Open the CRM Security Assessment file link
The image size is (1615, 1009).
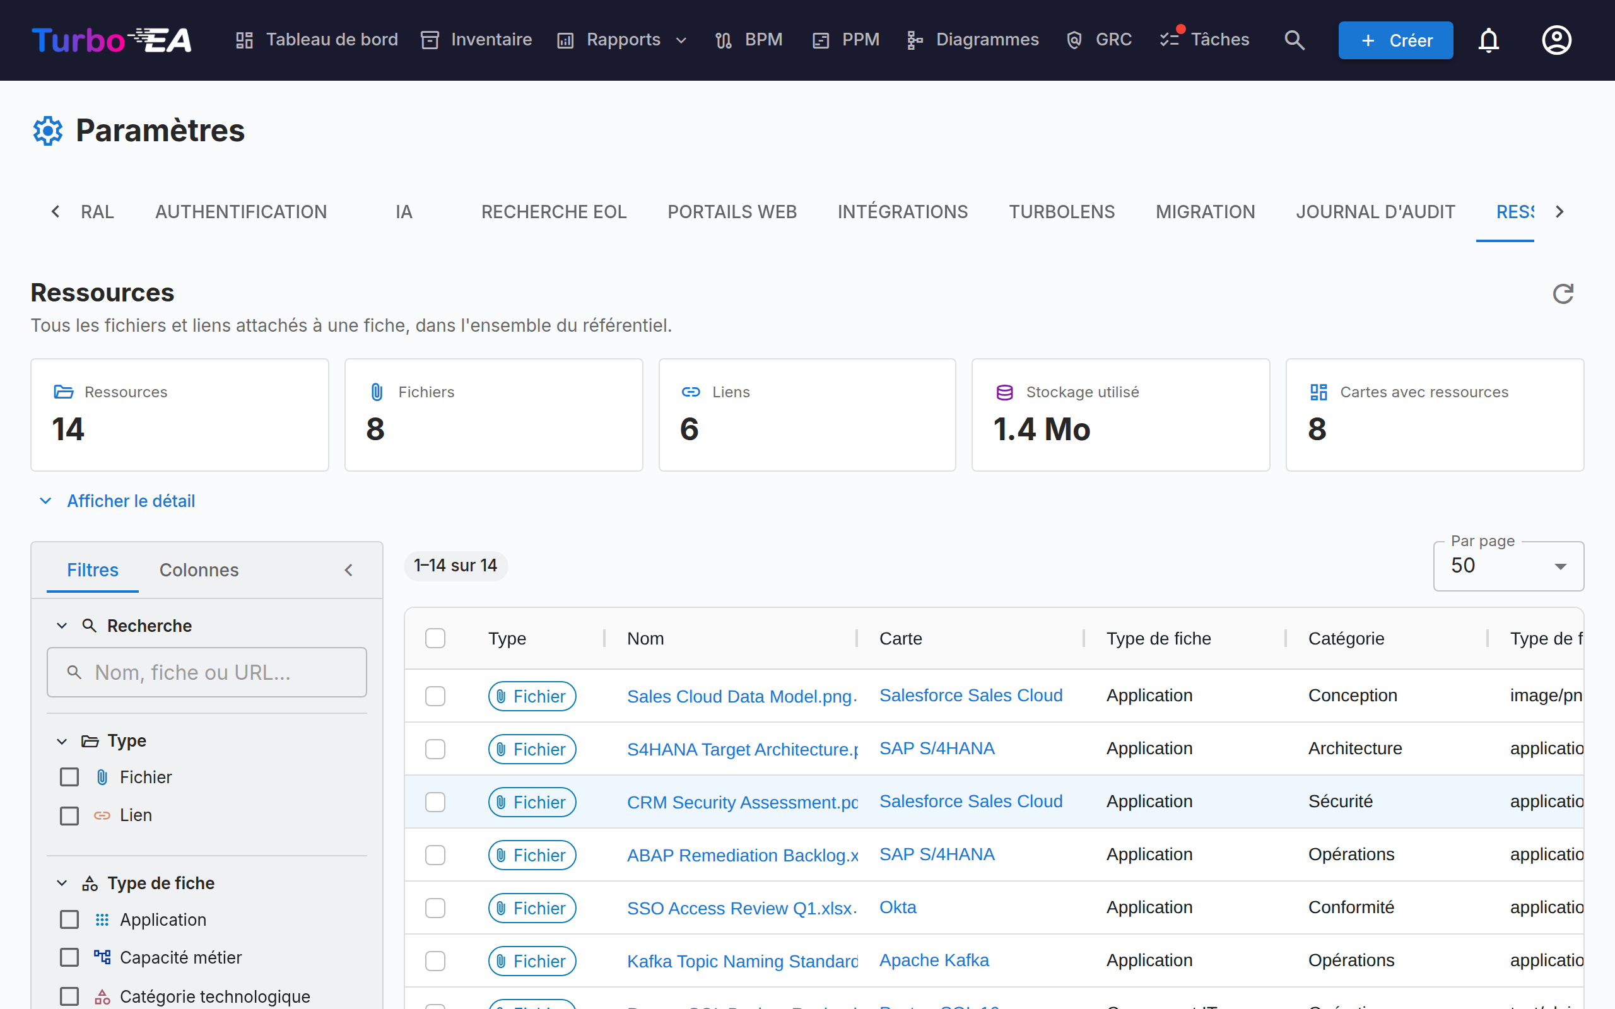pos(742,802)
